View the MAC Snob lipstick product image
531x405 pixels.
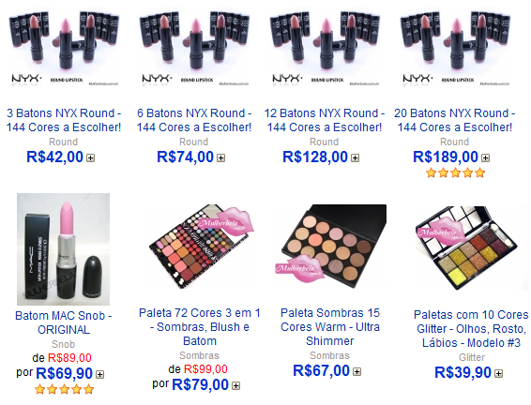[64, 249]
